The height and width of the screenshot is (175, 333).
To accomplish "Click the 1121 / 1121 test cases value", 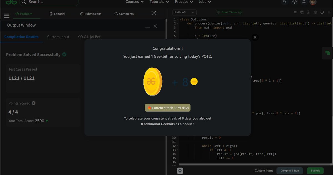I will click(x=21, y=78).
